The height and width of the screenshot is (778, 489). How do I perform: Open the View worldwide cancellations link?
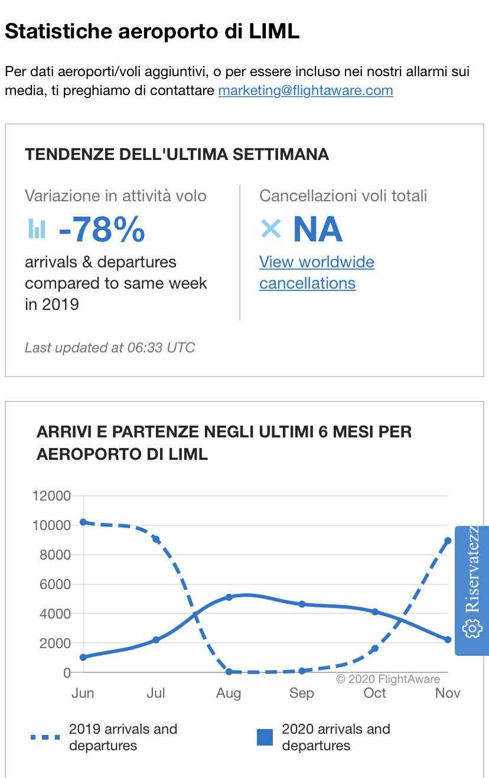(x=317, y=272)
